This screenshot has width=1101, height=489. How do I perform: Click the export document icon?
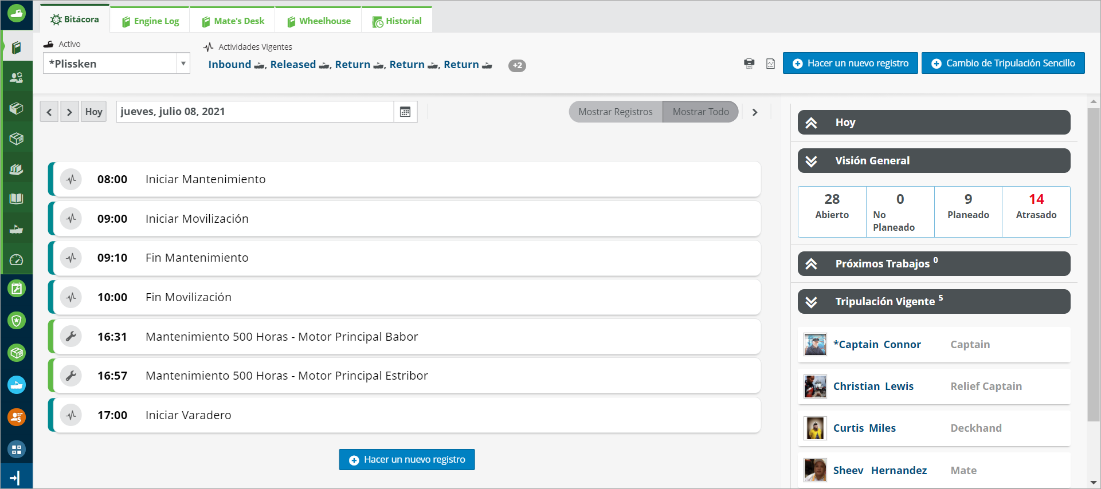coord(770,64)
